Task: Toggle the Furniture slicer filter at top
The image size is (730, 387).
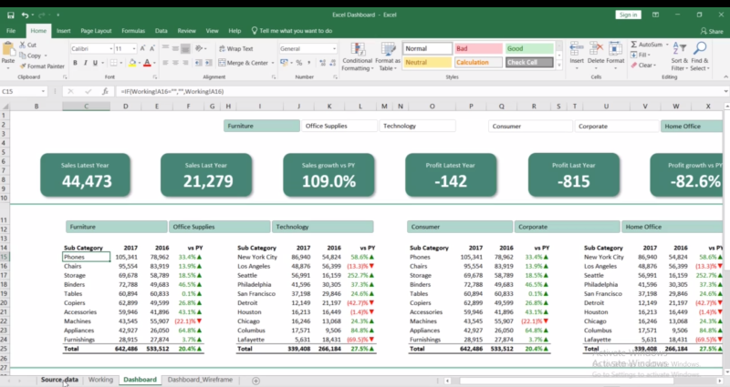Action: pos(260,126)
